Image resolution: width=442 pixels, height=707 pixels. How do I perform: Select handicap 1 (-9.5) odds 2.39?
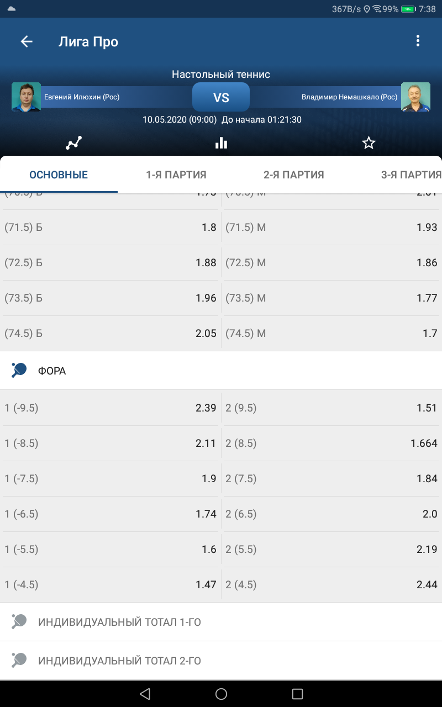pos(110,408)
